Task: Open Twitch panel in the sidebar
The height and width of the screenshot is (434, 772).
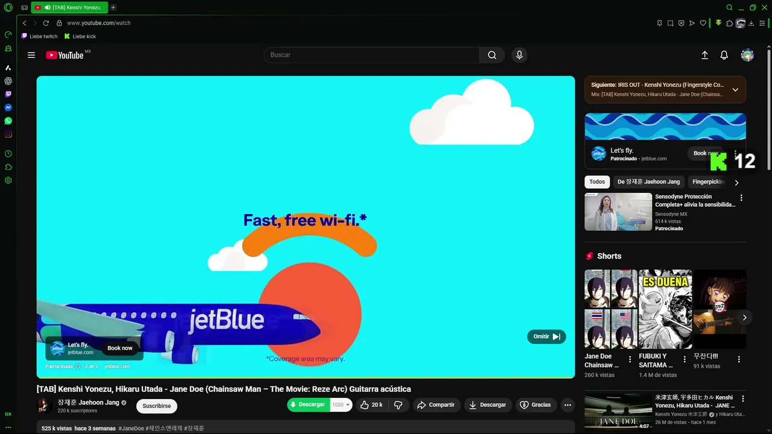Action: tap(8, 94)
